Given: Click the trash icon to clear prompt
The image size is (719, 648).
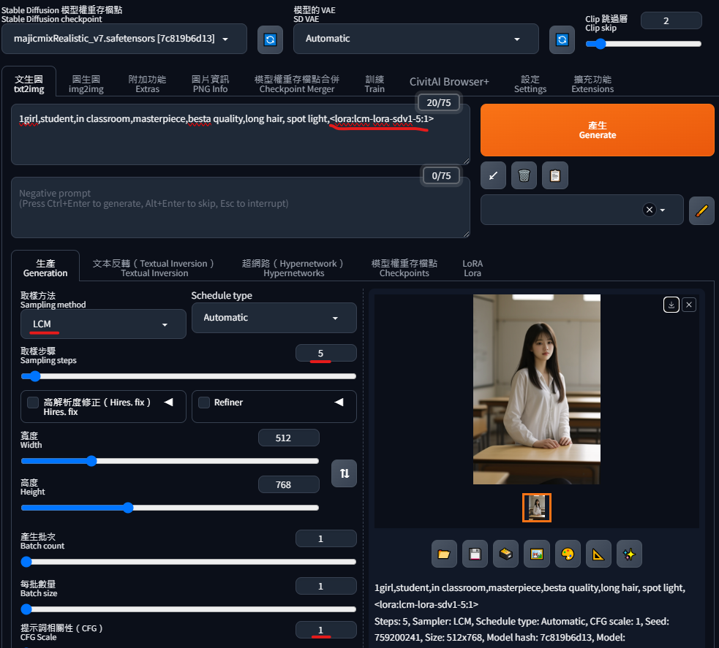Looking at the screenshot, I should pyautogui.click(x=524, y=175).
